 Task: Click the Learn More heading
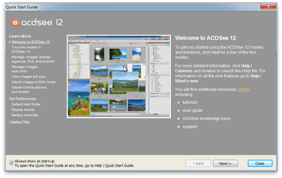pos(20,36)
